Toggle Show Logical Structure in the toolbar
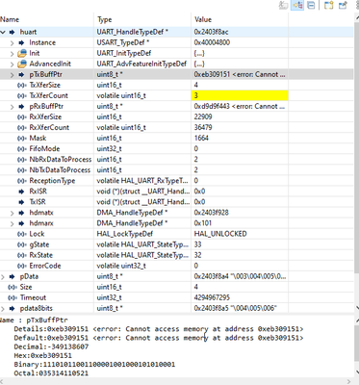The image size is (359, 385). point(297,5)
